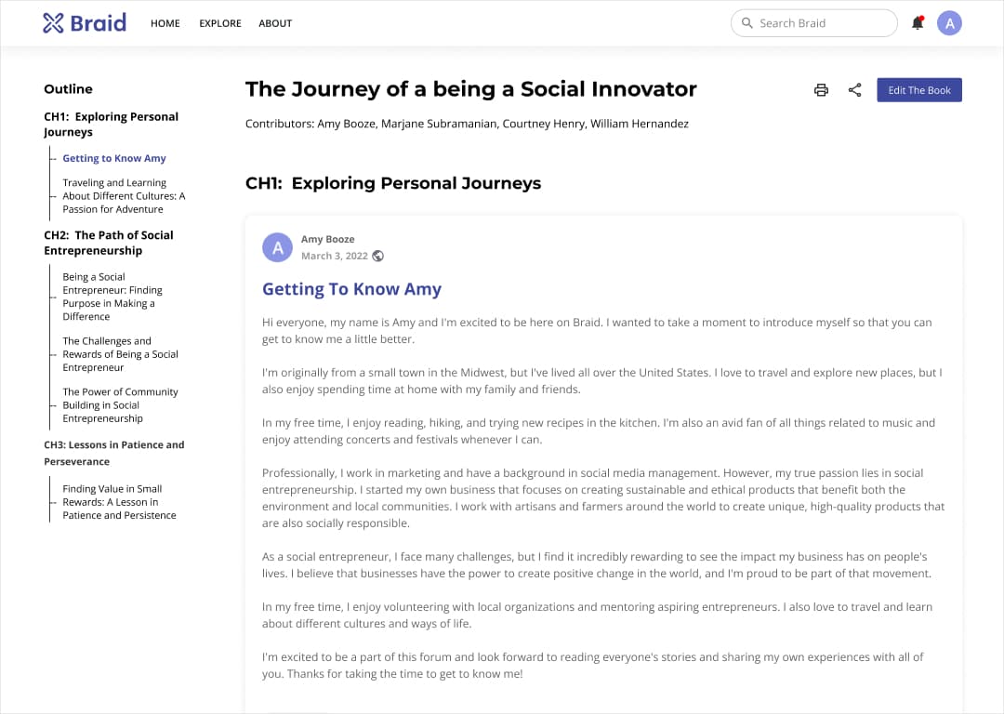Select CH3 Lessons in Patience and Perseverance
This screenshot has height=714, width=1004.
coord(113,453)
